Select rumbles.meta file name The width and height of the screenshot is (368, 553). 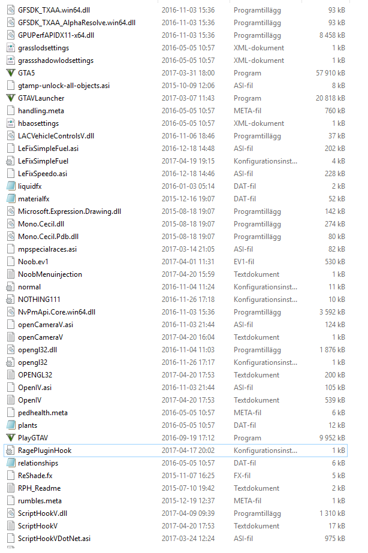[x=40, y=501]
